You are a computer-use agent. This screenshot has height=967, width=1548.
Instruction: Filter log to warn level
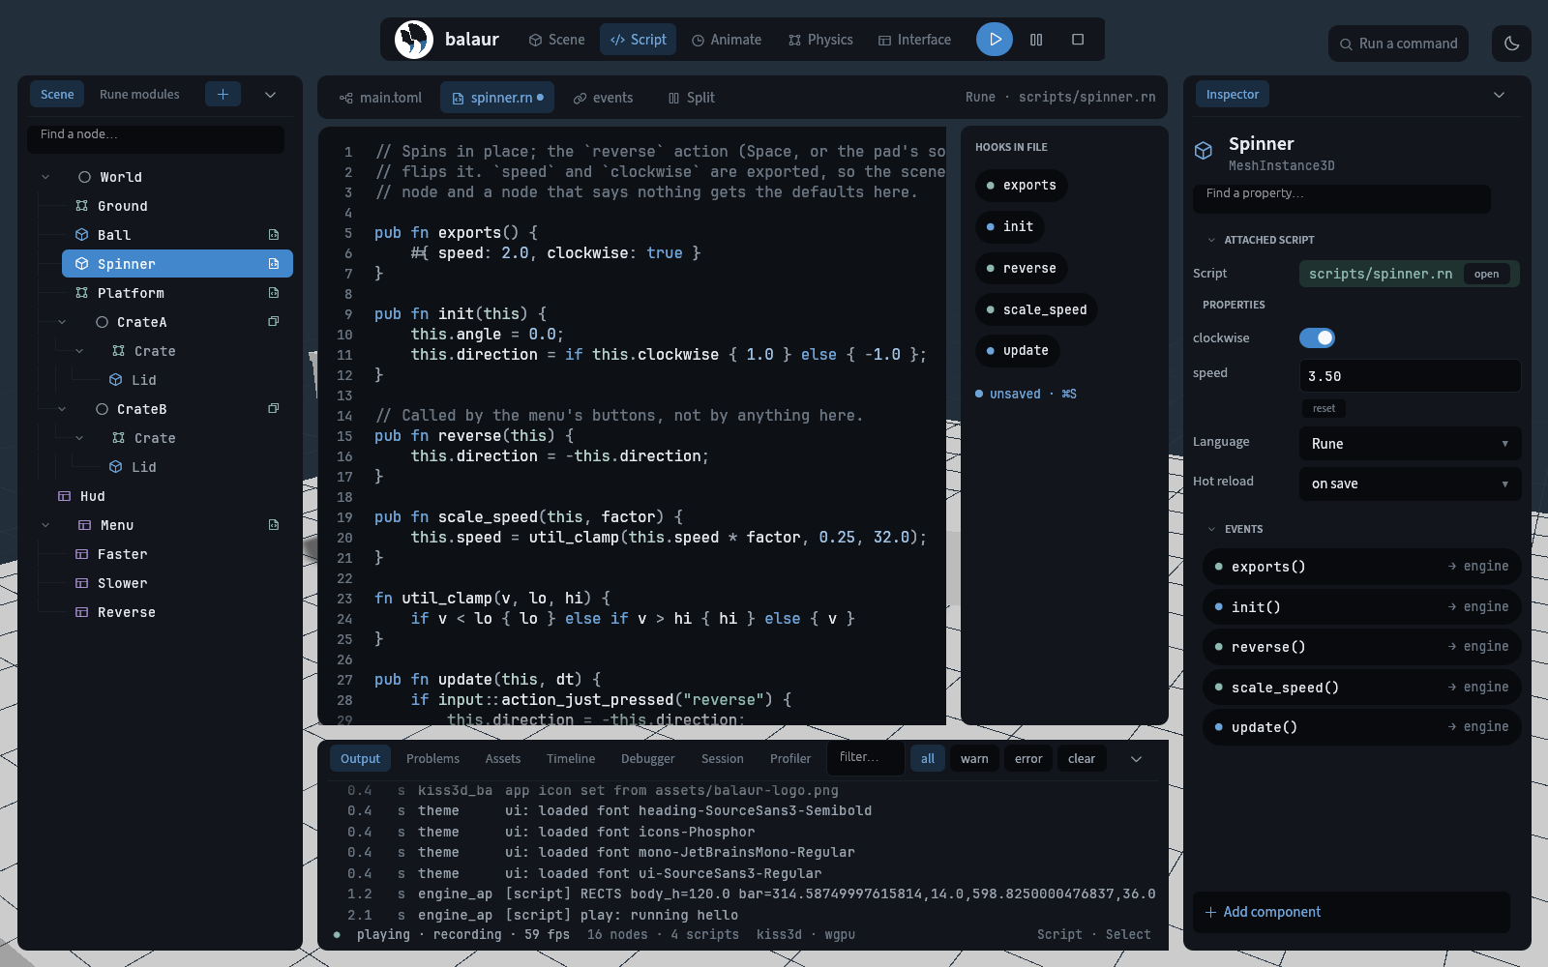click(974, 758)
